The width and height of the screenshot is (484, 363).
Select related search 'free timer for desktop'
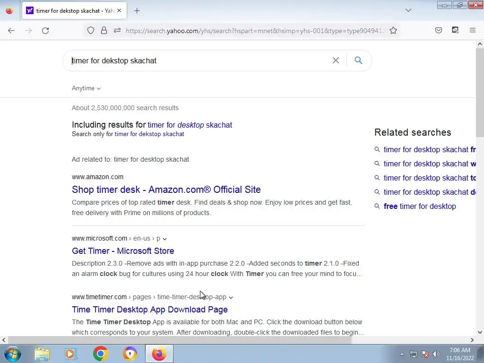(420, 206)
